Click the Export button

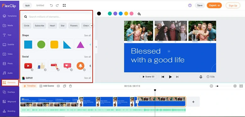click(214, 5)
